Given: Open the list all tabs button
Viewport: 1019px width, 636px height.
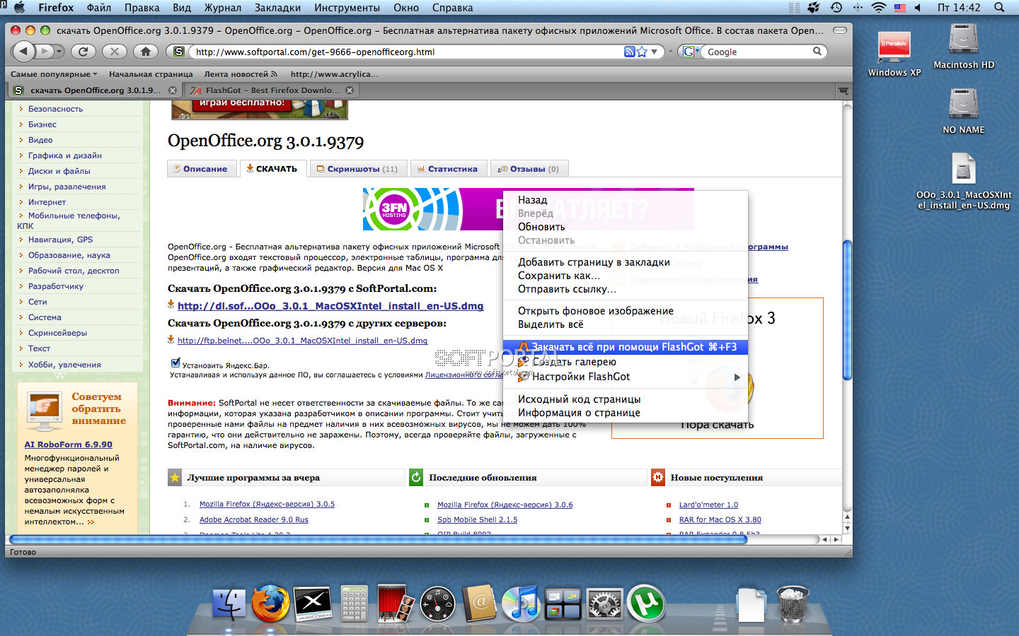Looking at the screenshot, I should (843, 90).
